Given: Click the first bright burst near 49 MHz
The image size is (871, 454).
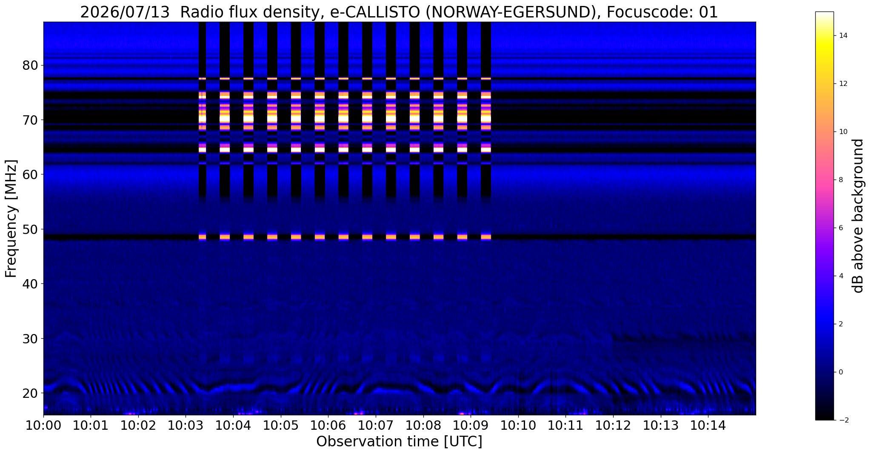Looking at the screenshot, I should (203, 237).
